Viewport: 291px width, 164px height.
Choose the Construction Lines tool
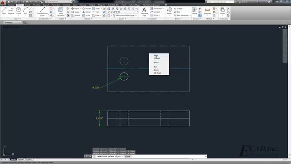[42, 12]
